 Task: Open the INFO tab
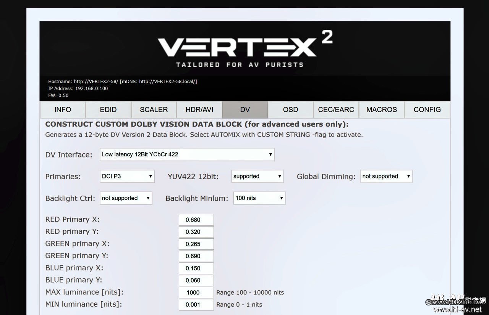pyautogui.click(x=63, y=109)
